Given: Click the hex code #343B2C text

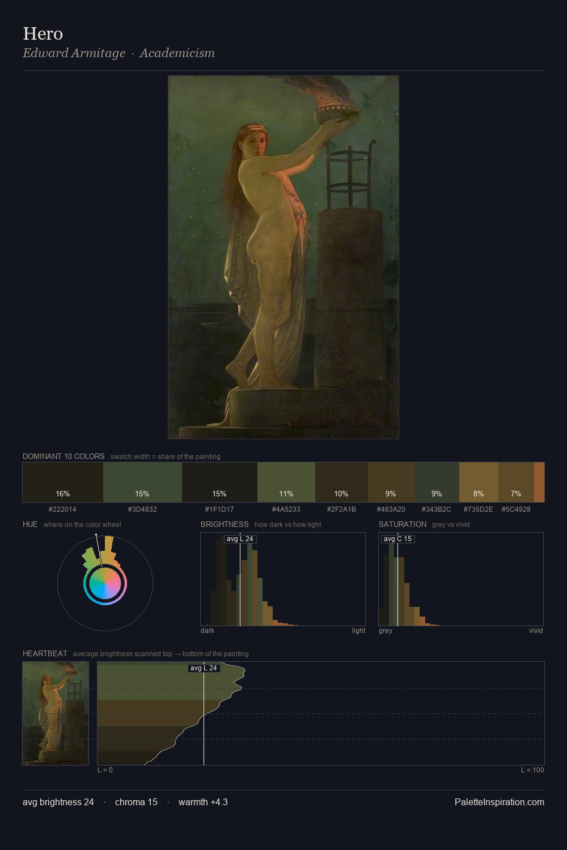Looking at the screenshot, I should point(437,509).
